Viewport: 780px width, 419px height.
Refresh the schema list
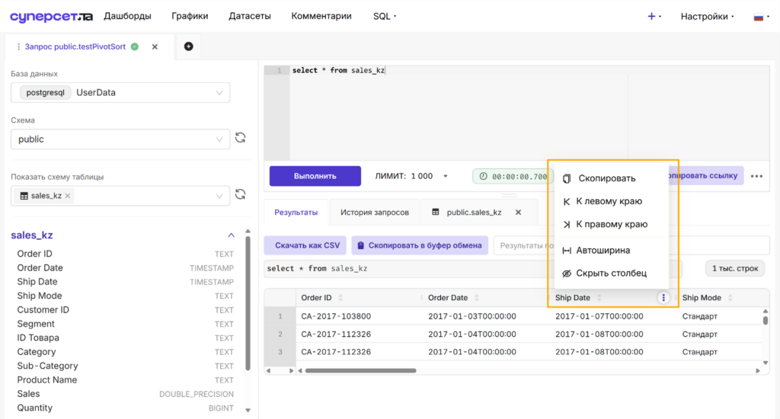pyautogui.click(x=240, y=138)
